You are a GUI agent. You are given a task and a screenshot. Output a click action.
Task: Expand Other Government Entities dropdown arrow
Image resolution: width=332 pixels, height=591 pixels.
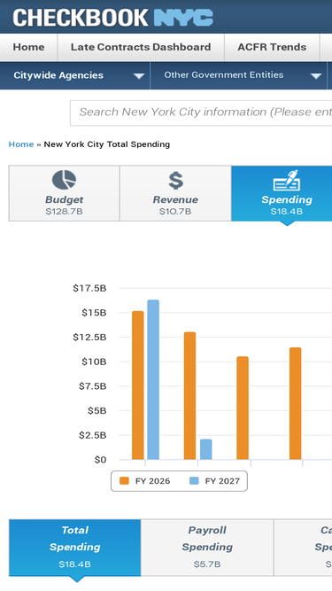316,76
